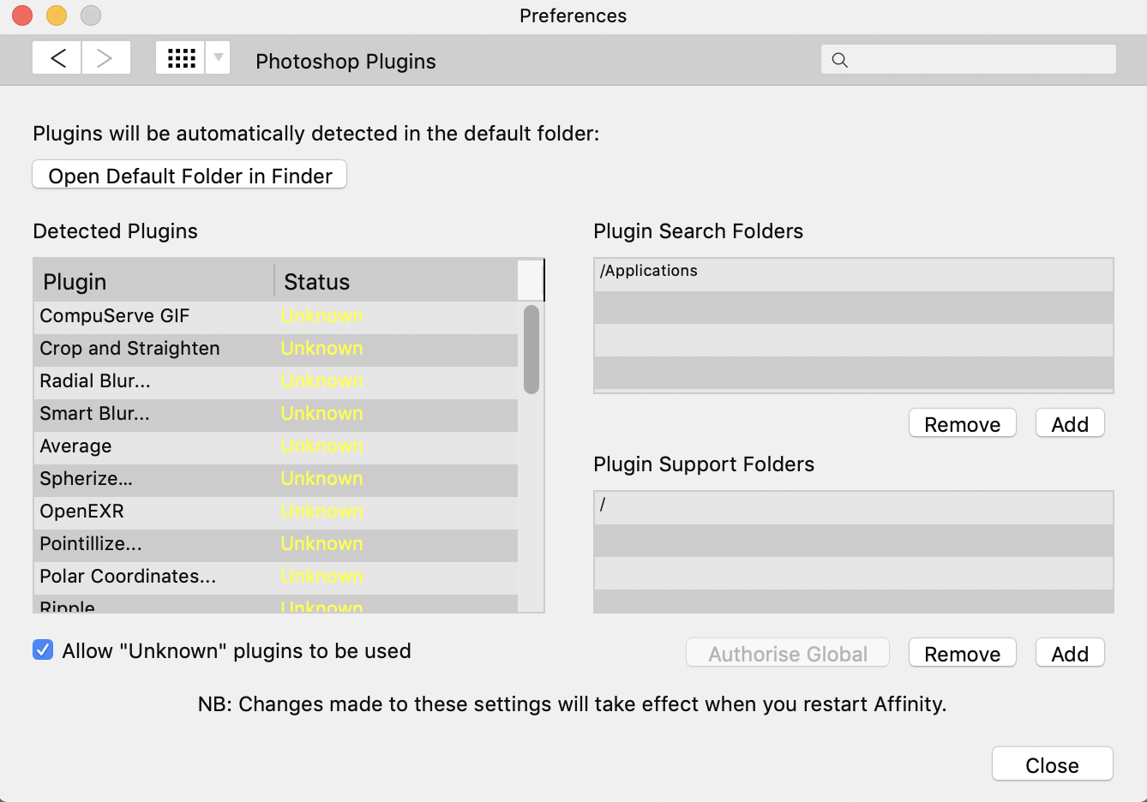Click Unknown status of OpenEXR
1147x802 pixels.
(x=321, y=512)
